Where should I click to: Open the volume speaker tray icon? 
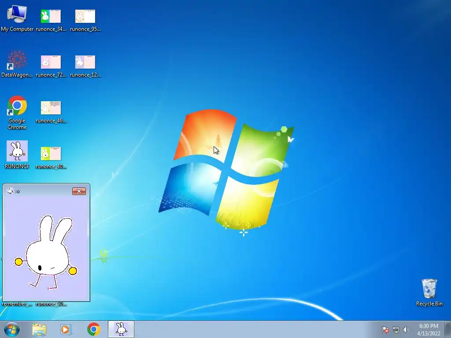[x=406, y=330]
